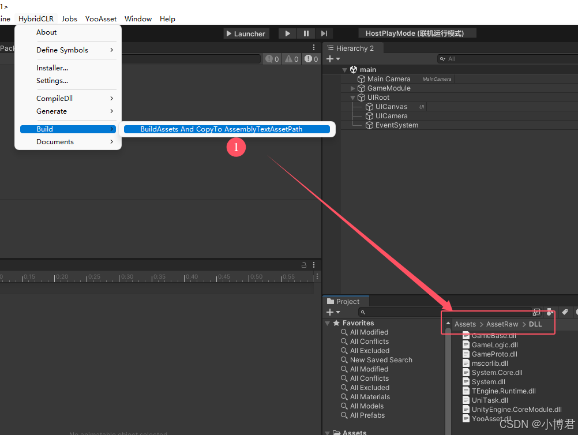Viewport: 578px width, 435px height.
Task: Click the Launcher play button
Action: click(x=246, y=33)
